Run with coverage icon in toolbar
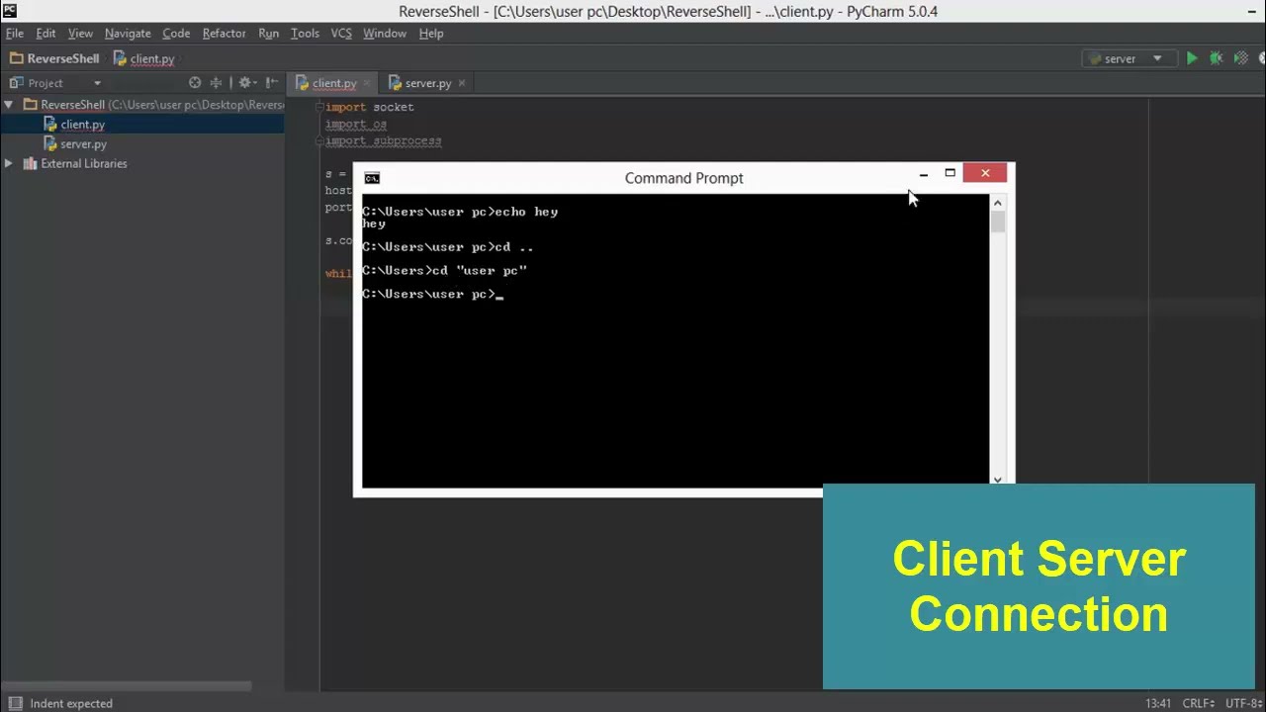This screenshot has height=712, width=1266. [1240, 58]
